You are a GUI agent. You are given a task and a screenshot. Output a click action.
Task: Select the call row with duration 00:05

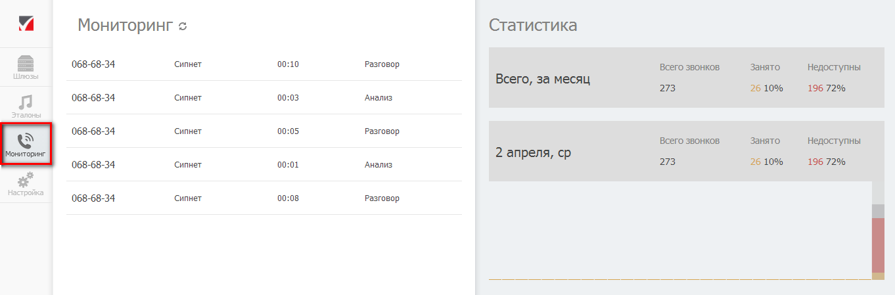coord(264,131)
